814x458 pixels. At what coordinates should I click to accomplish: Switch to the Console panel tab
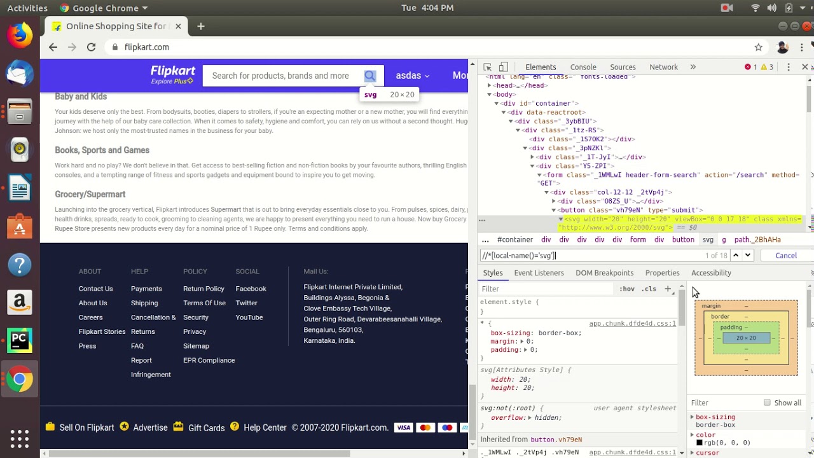pyautogui.click(x=583, y=67)
